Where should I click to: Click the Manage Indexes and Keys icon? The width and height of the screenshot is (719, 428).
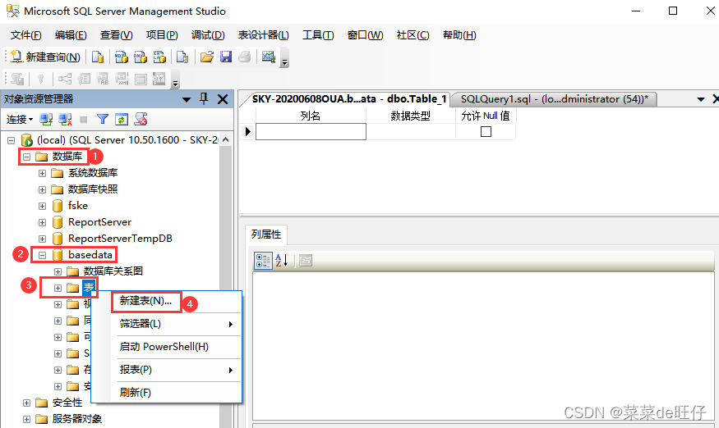pyautogui.click(x=84, y=80)
